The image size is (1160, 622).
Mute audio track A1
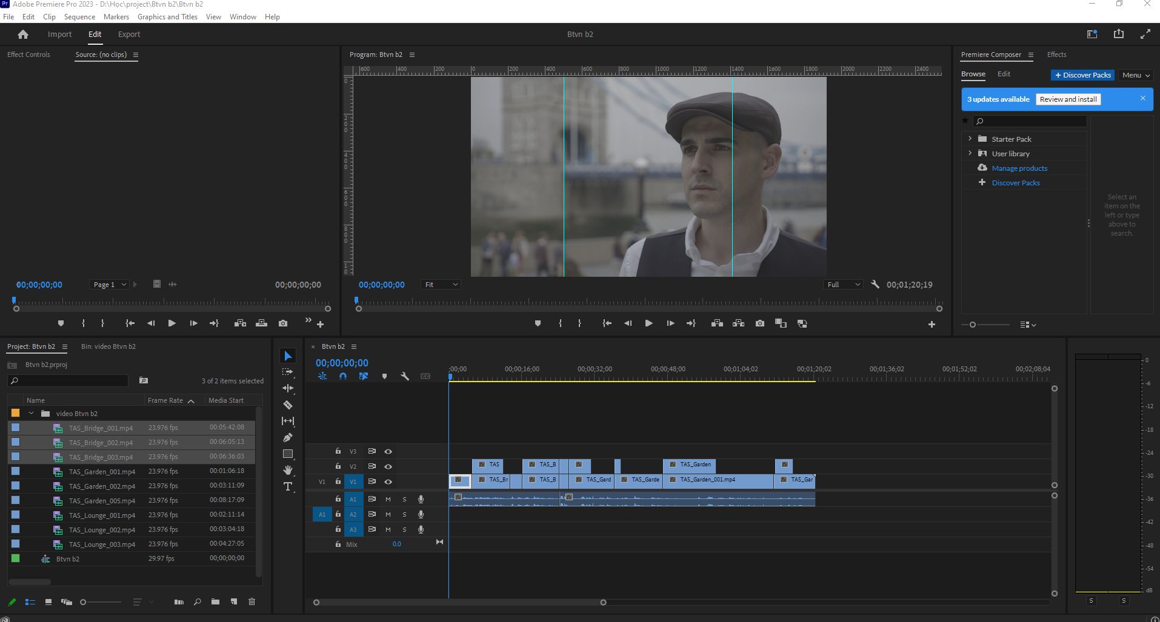click(x=388, y=499)
